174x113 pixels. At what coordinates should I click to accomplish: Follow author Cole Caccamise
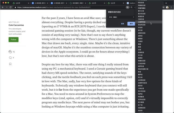pyautogui.click(x=14, y=40)
